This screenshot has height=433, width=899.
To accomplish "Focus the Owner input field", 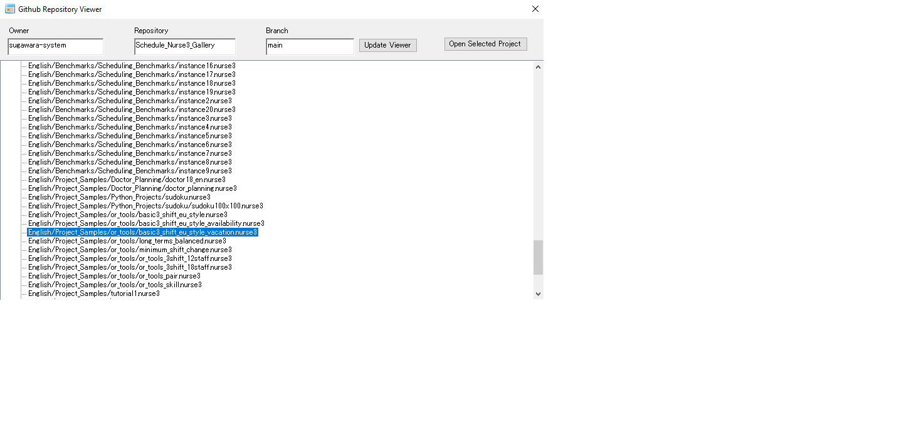I will [x=55, y=46].
